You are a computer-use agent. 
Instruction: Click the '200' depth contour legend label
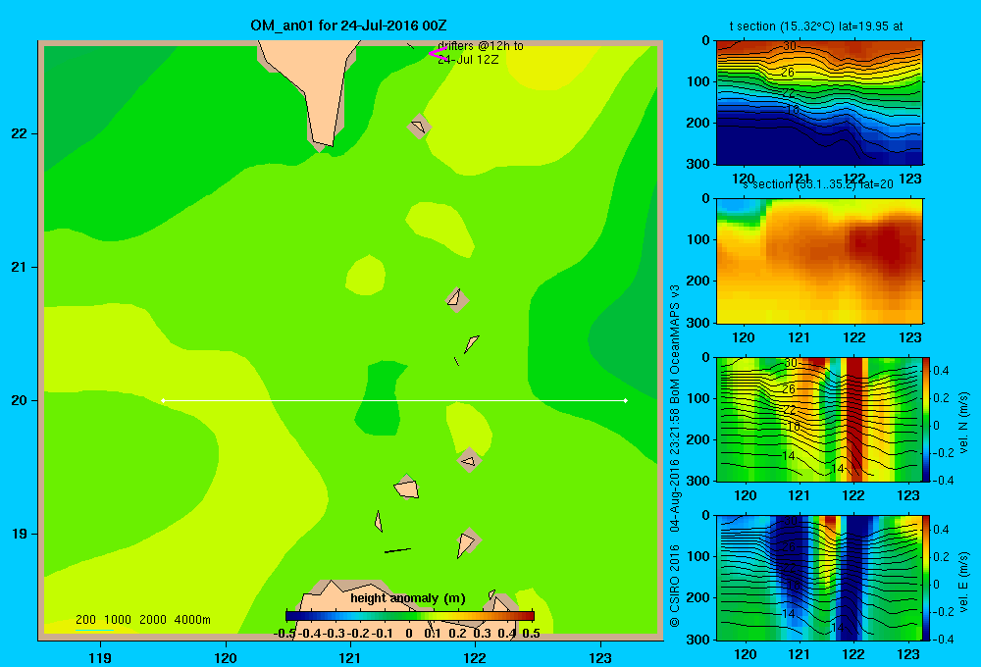click(85, 620)
